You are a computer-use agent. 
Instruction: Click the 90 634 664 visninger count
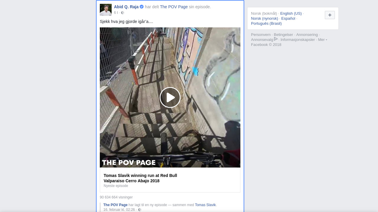pyautogui.click(x=116, y=197)
